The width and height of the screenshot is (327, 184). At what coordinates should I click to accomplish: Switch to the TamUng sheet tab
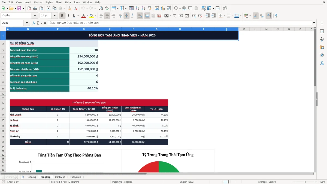pos(31,177)
